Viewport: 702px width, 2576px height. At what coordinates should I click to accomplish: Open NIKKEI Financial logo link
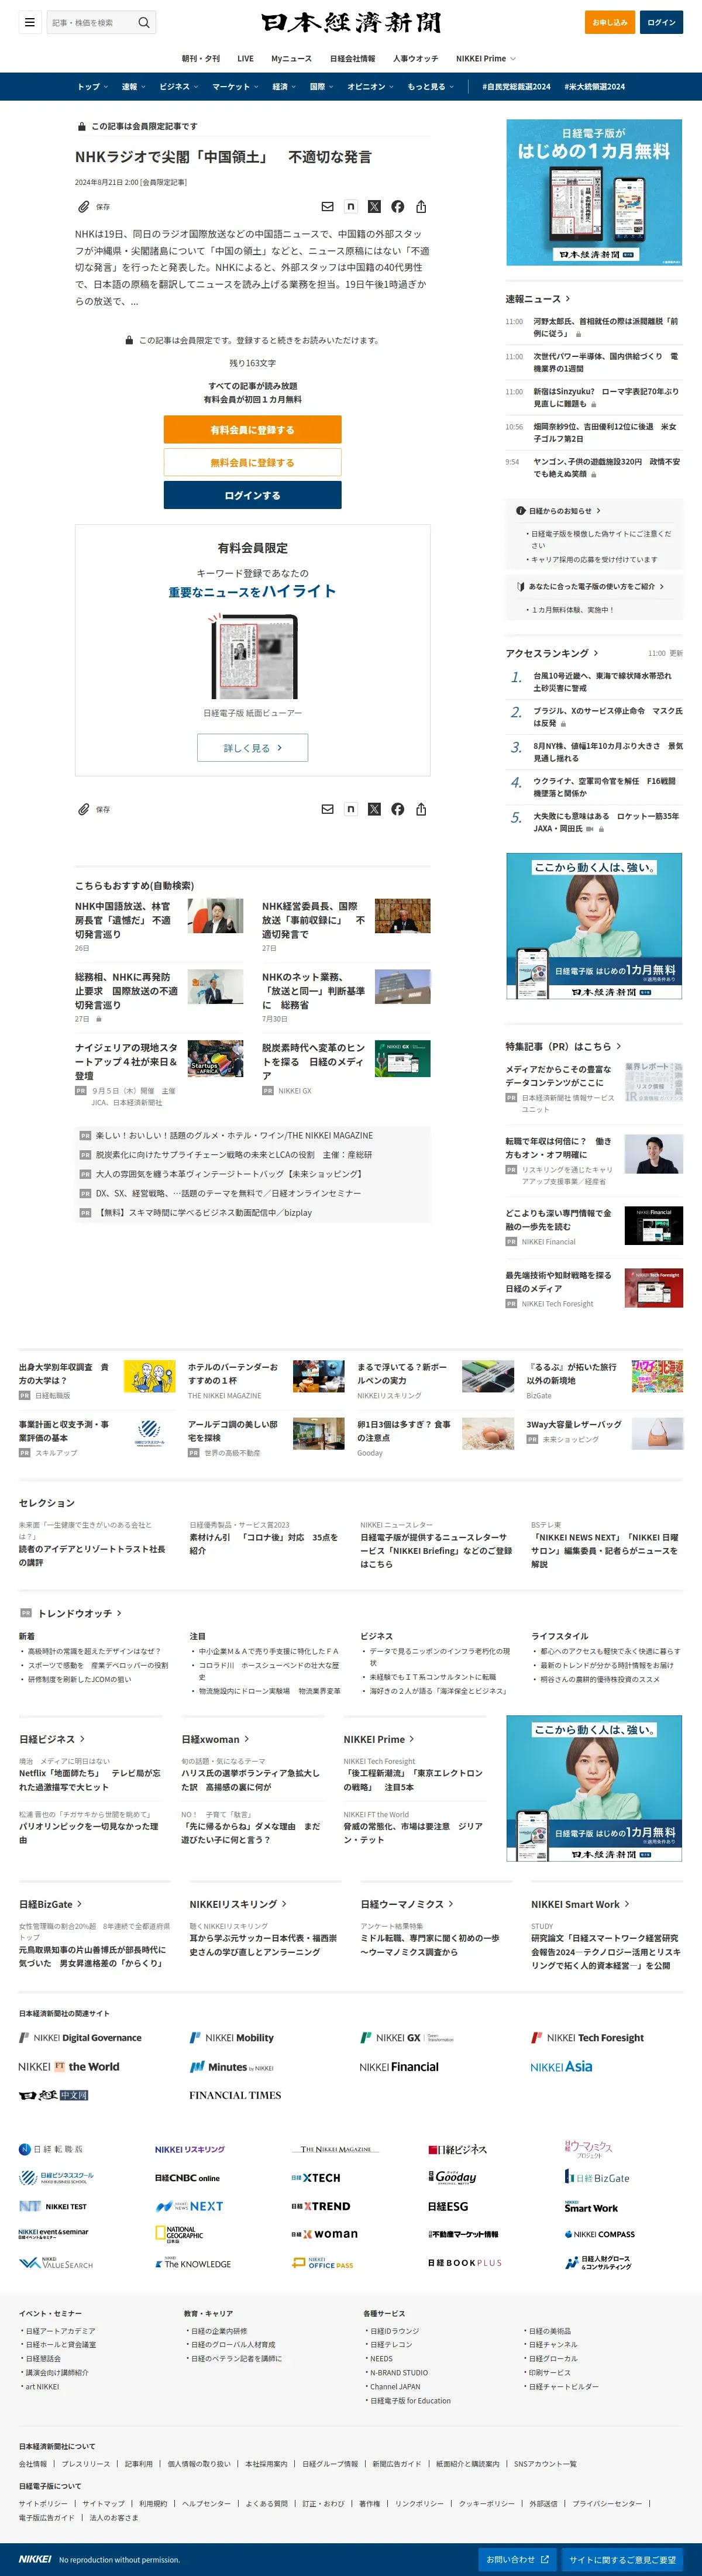[399, 2066]
